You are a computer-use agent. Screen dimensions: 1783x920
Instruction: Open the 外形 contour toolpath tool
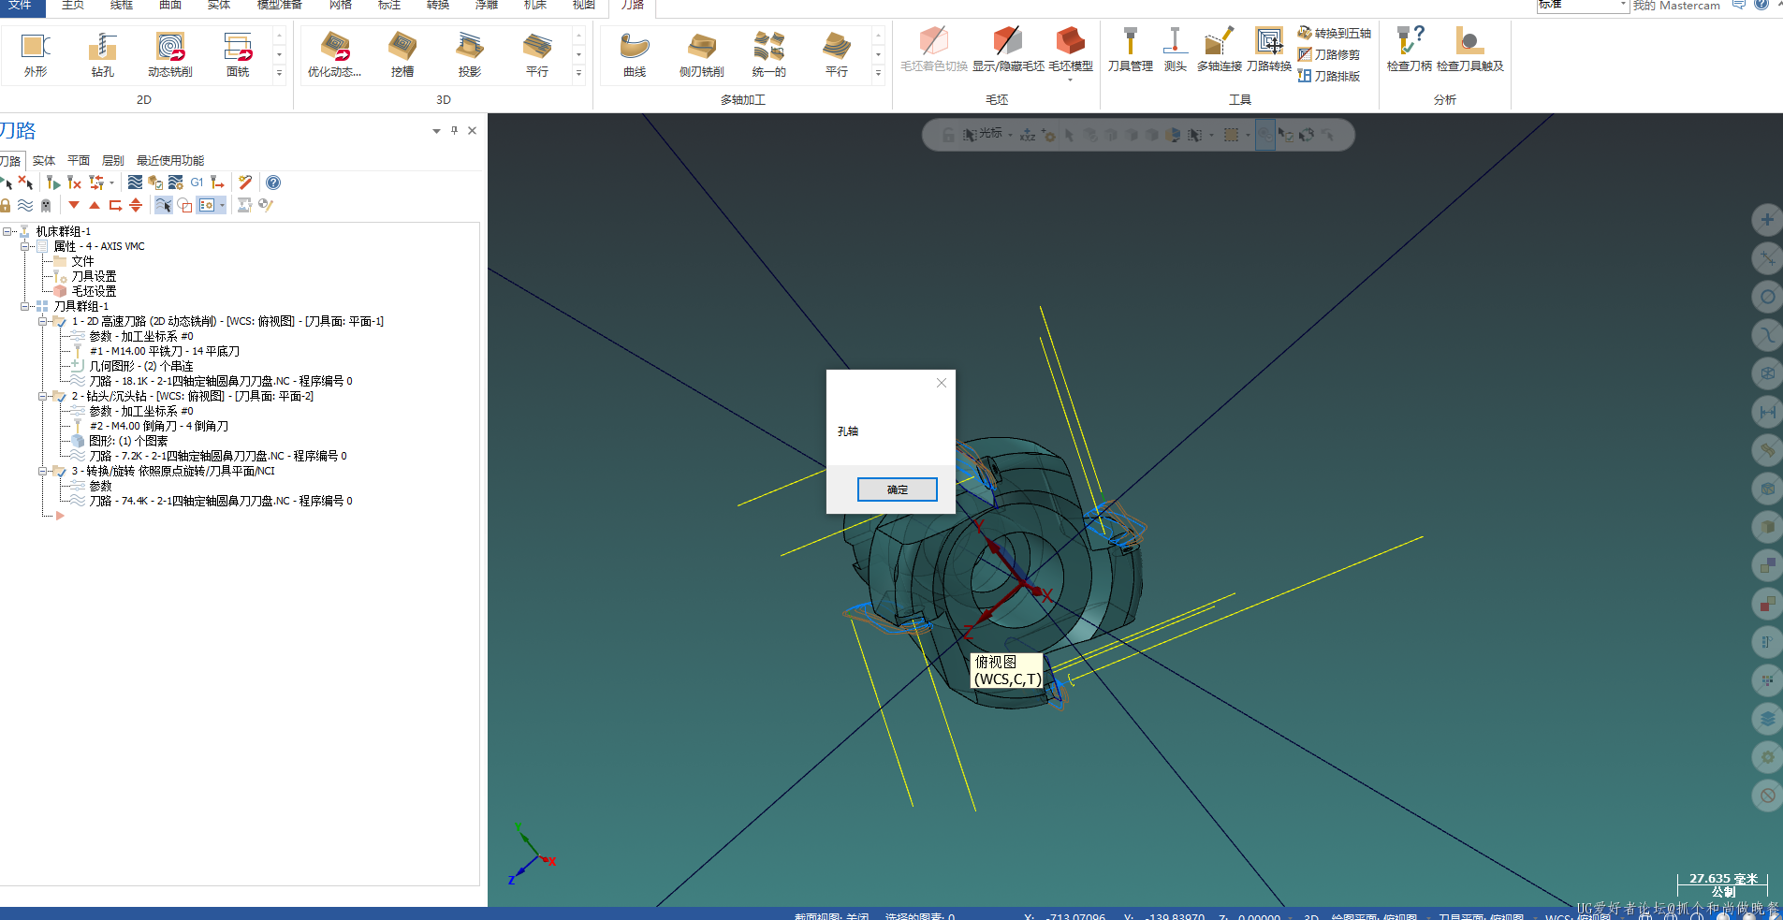36,55
